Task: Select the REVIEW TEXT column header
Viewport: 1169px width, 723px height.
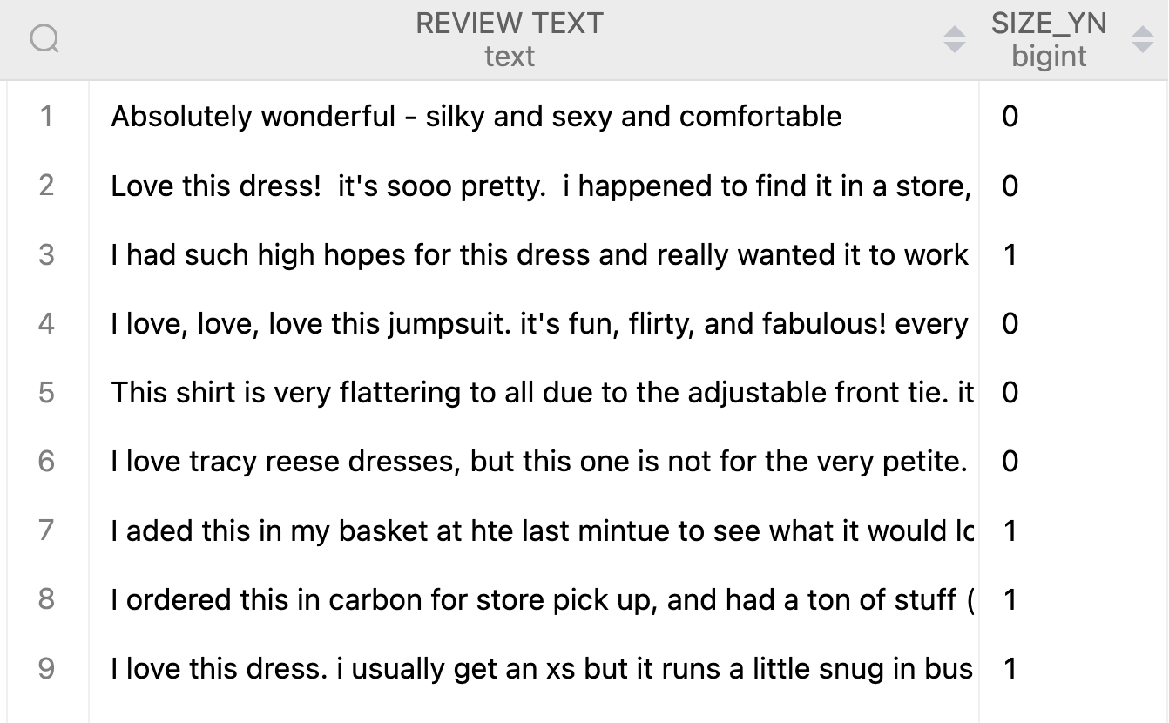Action: click(x=510, y=39)
